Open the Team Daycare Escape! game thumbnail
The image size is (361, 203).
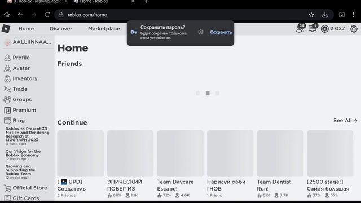point(180,153)
